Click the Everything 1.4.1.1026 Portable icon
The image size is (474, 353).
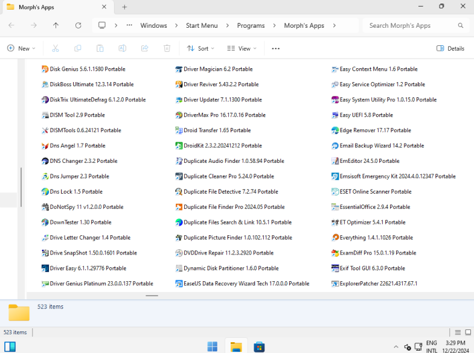click(335, 238)
